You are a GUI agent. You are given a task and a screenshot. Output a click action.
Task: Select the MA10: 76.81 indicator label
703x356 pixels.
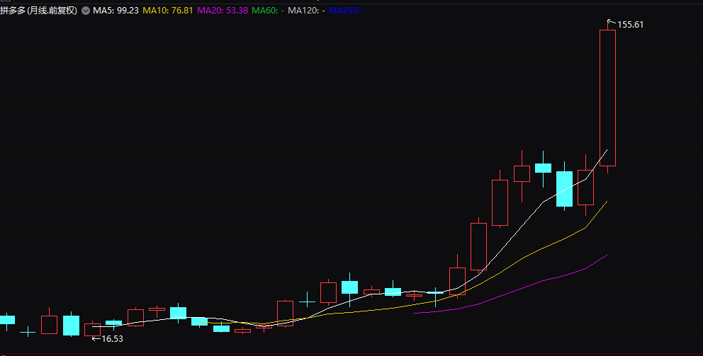[x=168, y=11]
